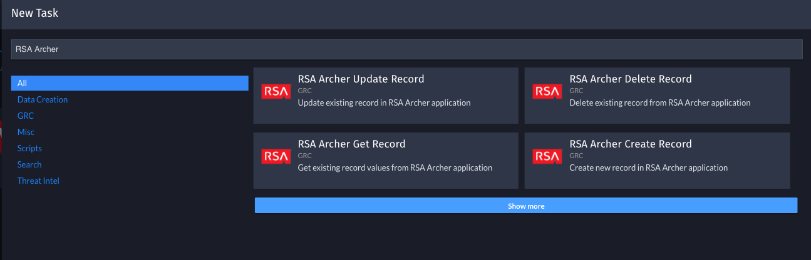Click the RSA logo for Delete Record
This screenshot has width=811, height=260.
coord(547,92)
